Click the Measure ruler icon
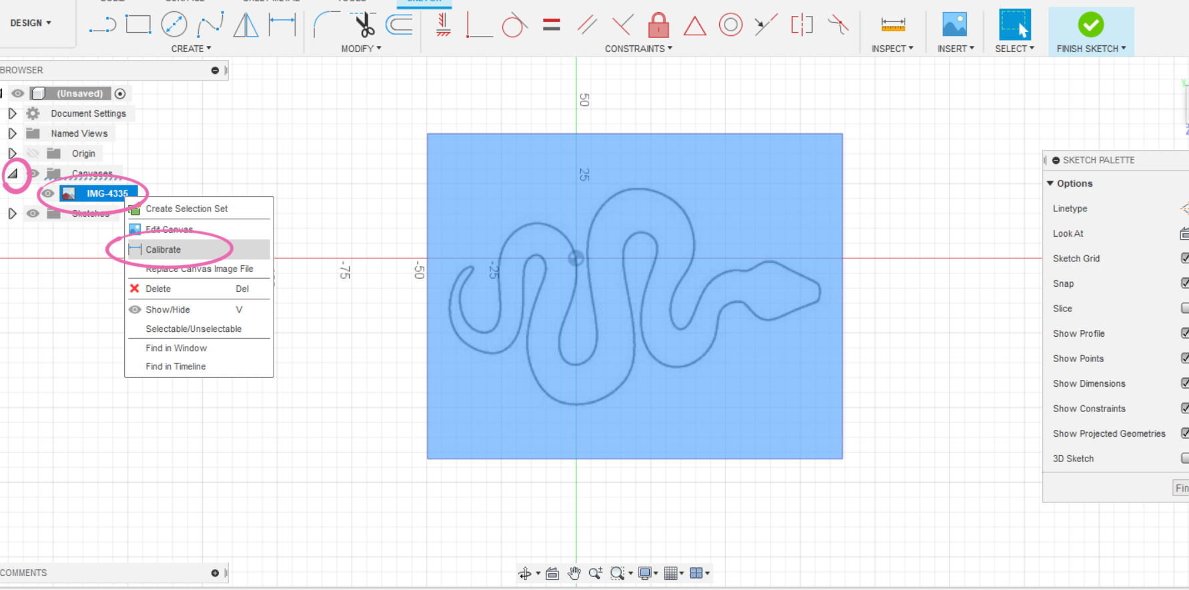Screen dimensions: 1189x590 893,25
